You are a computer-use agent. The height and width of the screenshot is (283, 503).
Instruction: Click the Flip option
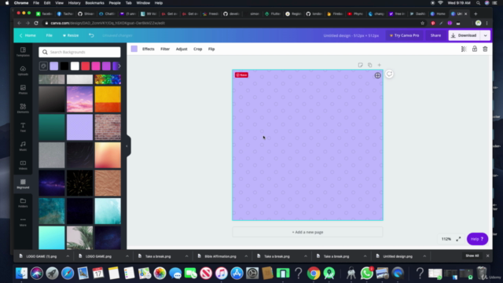(x=211, y=49)
